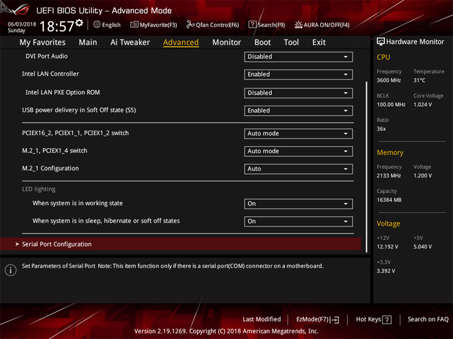Open Qfan Control(F6) label
This screenshot has height=339, width=453.
[x=217, y=24]
